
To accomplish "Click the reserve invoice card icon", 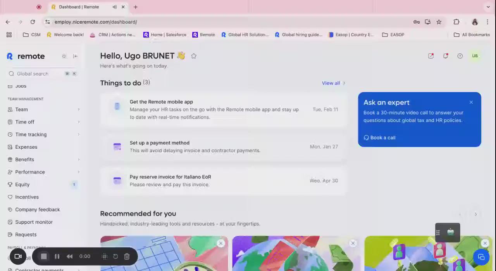I will [x=117, y=181].
